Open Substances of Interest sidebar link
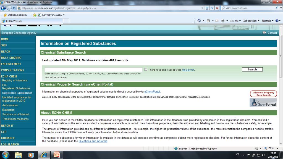The width and height of the screenshot is (283, 159). point(16,114)
